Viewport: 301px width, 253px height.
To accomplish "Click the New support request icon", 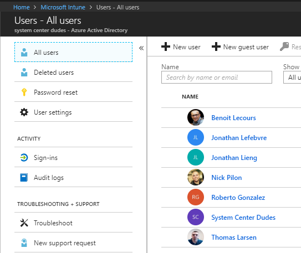I will (24, 243).
